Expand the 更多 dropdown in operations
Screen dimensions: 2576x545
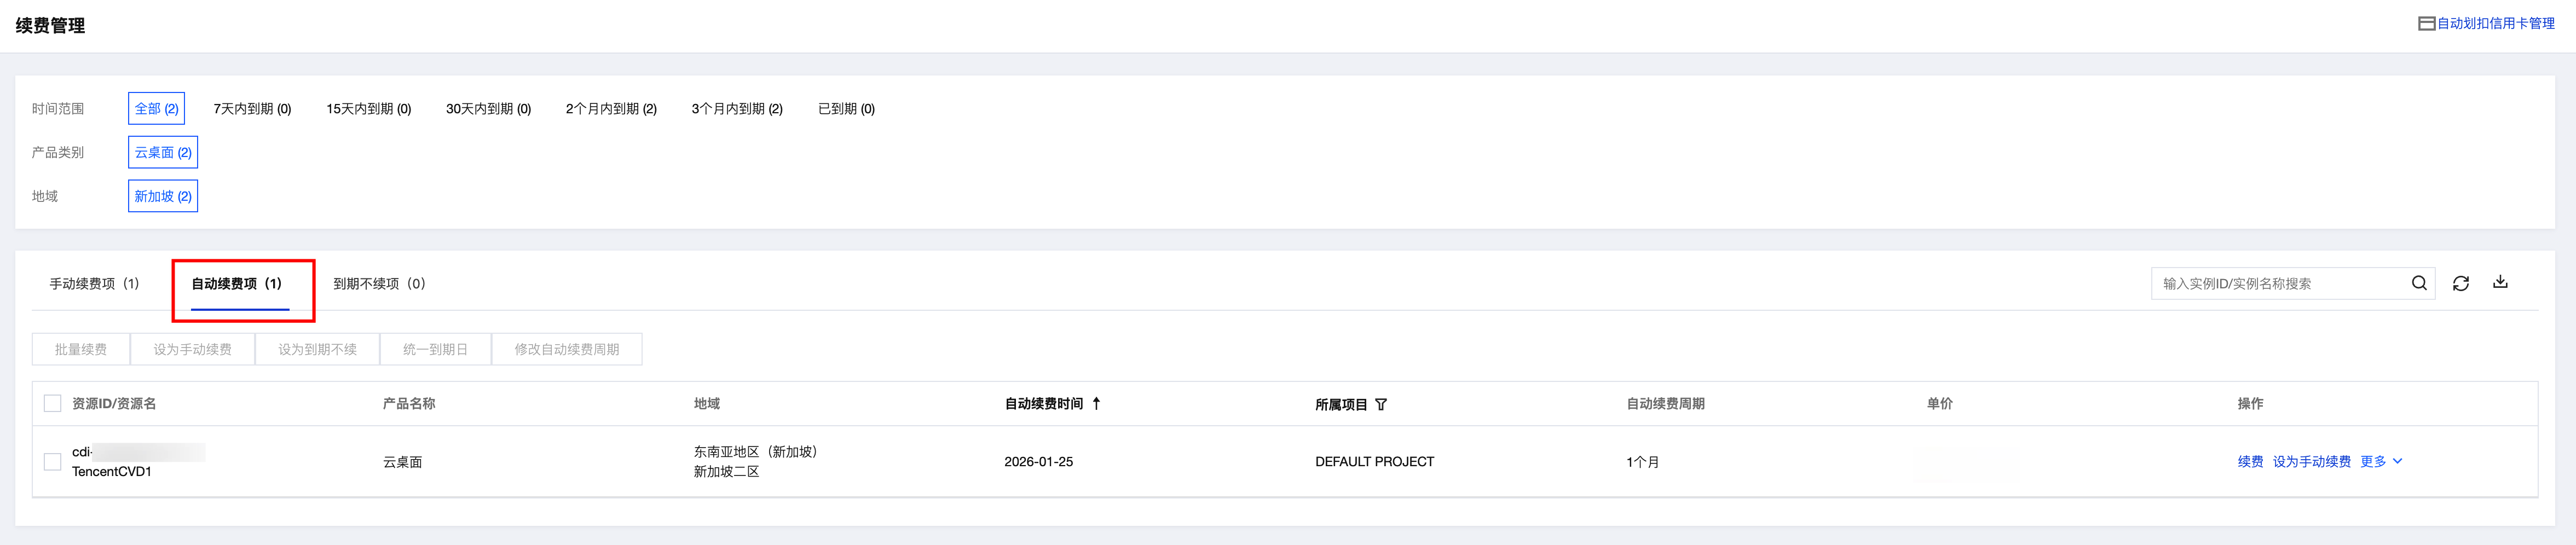coord(2380,462)
